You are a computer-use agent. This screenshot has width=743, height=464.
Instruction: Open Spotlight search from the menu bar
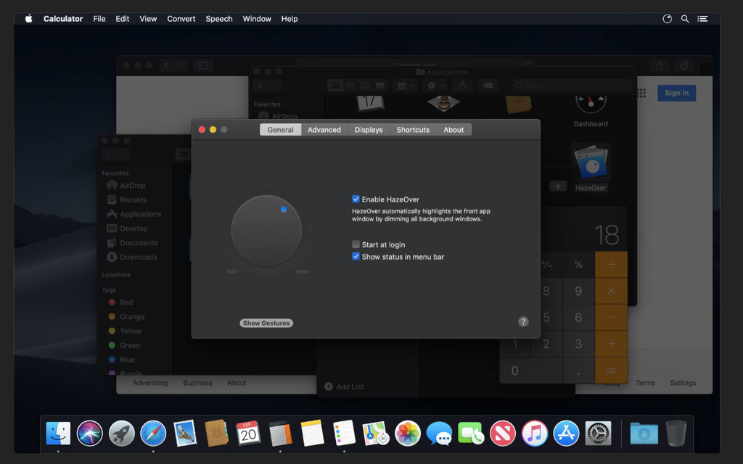click(685, 19)
